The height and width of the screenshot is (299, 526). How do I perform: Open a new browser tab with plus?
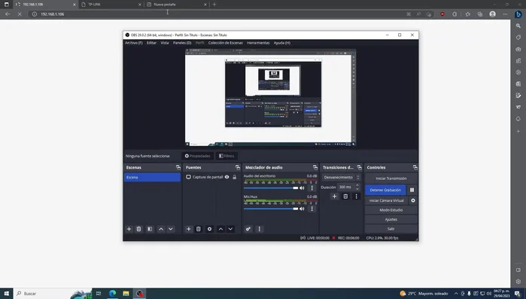click(214, 5)
